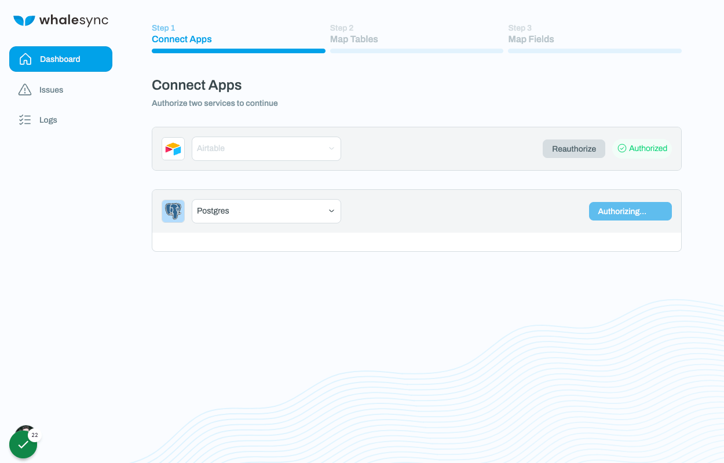Open the Airtable service dropdown

click(266, 148)
